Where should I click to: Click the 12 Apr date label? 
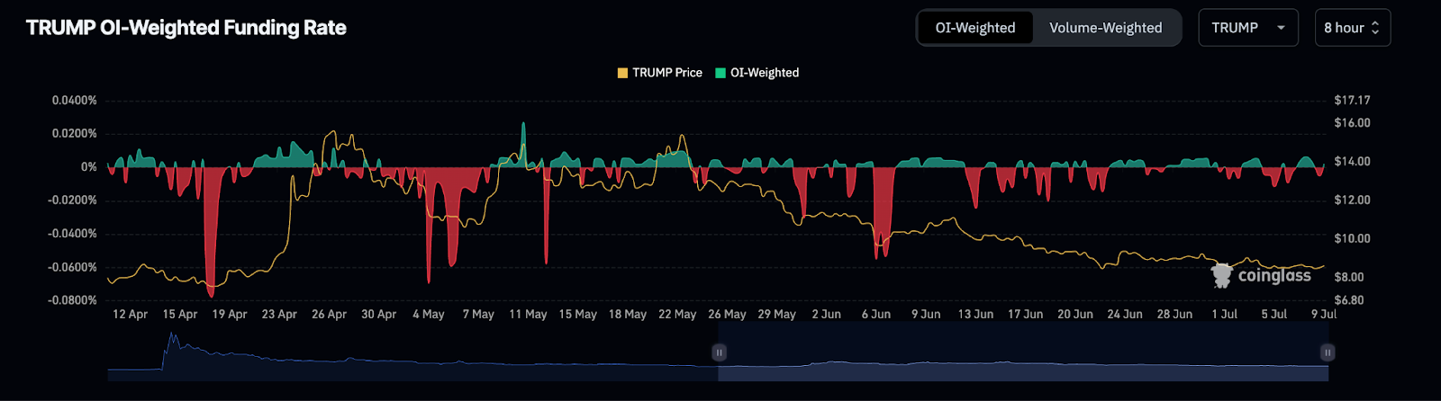coord(130,314)
